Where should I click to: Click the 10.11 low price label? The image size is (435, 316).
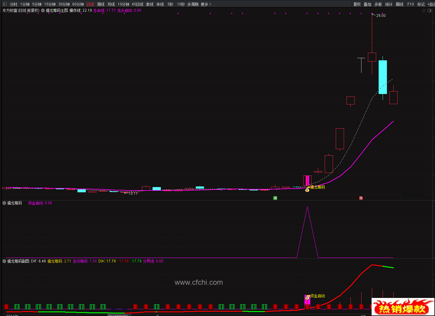[x=133, y=194]
